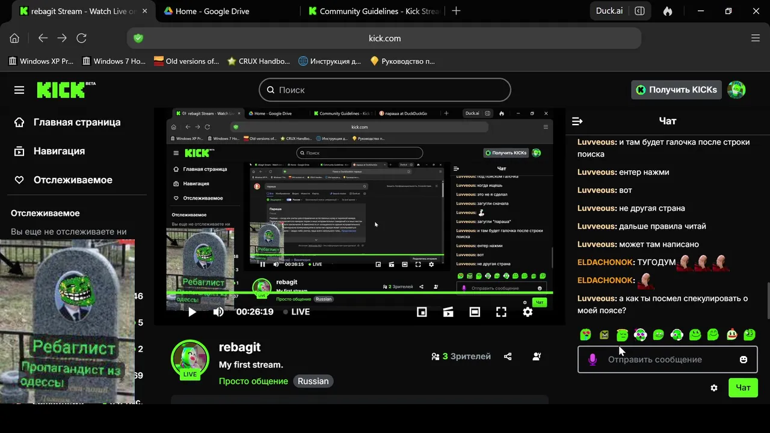Screen dimensions: 770x433
Task: Click the DuckDuckGo fire button
Action: [x=667, y=11]
